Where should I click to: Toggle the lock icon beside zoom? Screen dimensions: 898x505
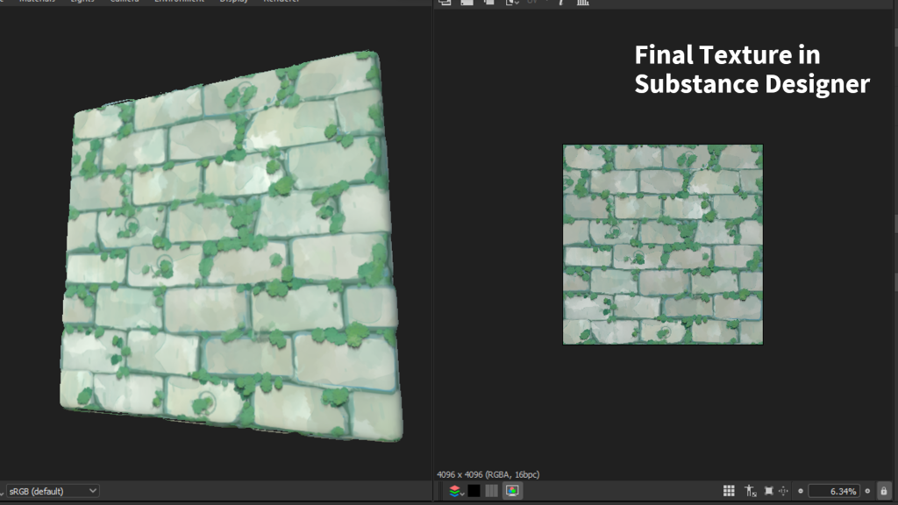(884, 491)
